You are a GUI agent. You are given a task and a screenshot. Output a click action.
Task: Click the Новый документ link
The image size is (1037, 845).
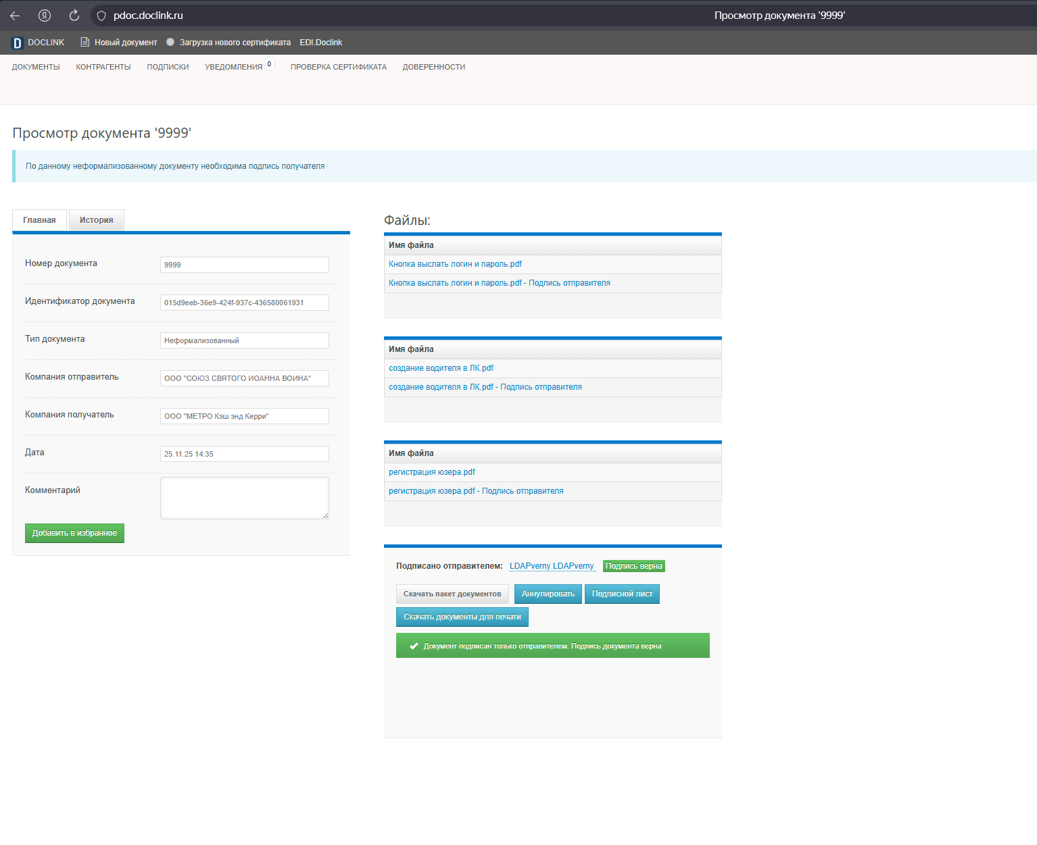pos(126,43)
